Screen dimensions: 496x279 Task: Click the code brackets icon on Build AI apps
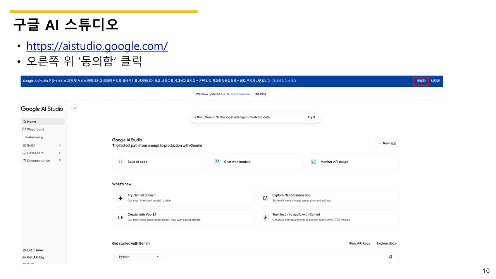click(x=121, y=162)
